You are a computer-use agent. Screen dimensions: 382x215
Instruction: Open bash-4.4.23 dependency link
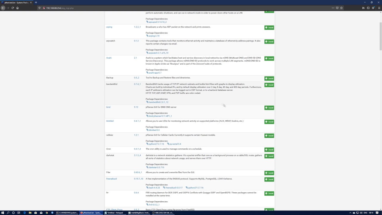153,188
